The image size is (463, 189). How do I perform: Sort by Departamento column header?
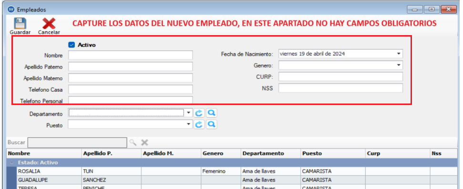click(271, 153)
